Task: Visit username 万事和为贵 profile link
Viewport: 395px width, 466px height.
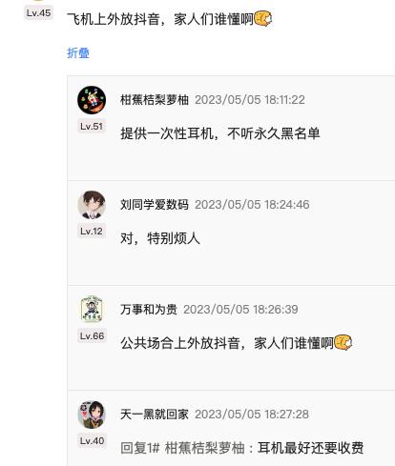Action: [149, 310]
